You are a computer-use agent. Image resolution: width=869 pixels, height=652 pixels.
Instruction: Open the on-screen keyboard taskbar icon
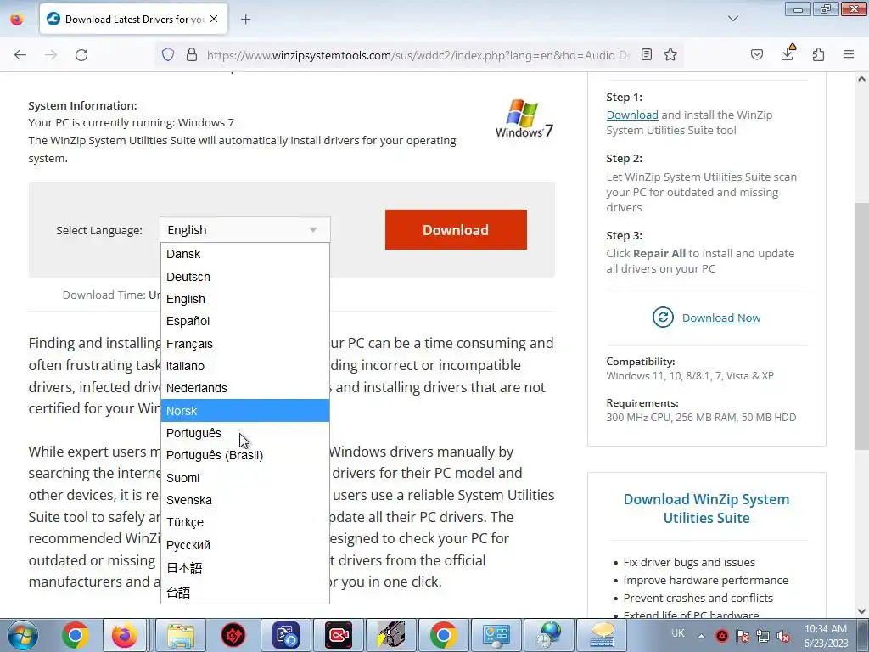pyautogui.click(x=602, y=635)
